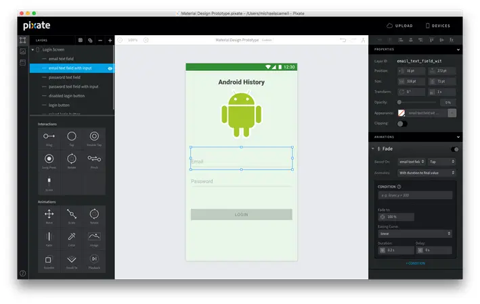The height and width of the screenshot is (304, 480).
Task: Choose the Move animation icon
Action: pyautogui.click(x=49, y=214)
